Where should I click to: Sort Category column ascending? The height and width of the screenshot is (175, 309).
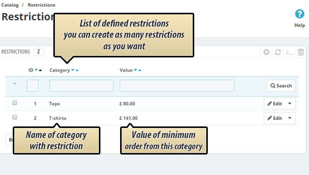(77, 70)
